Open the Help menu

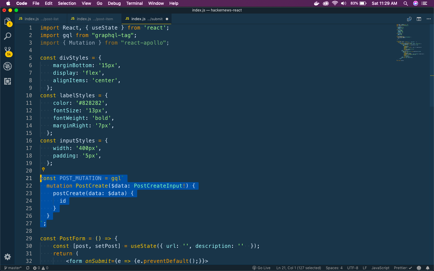pyautogui.click(x=174, y=3)
